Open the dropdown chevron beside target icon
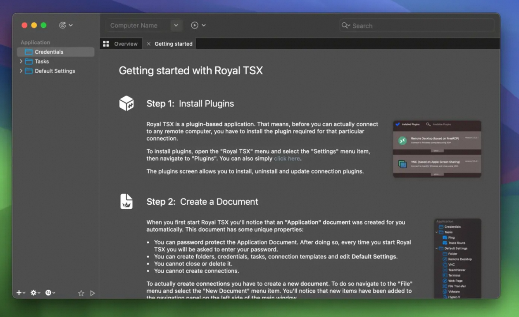 (71, 25)
